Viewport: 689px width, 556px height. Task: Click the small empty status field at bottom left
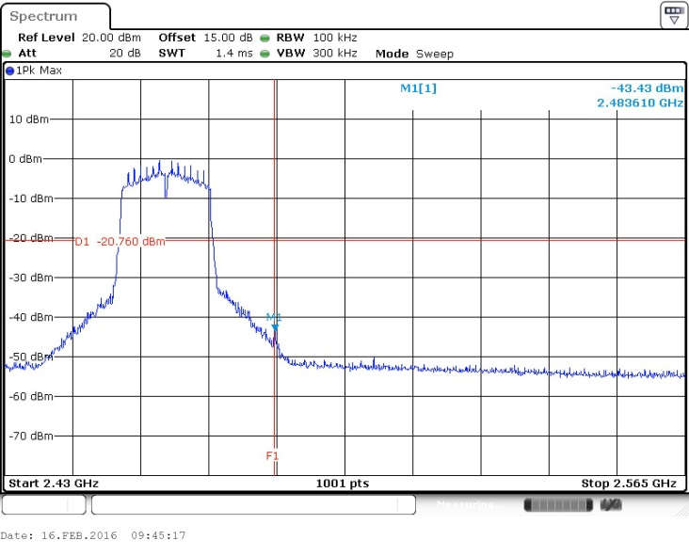[x=44, y=504]
